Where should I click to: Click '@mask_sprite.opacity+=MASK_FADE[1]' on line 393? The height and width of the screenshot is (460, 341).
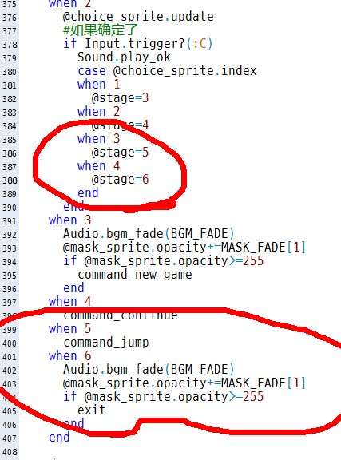point(184,248)
